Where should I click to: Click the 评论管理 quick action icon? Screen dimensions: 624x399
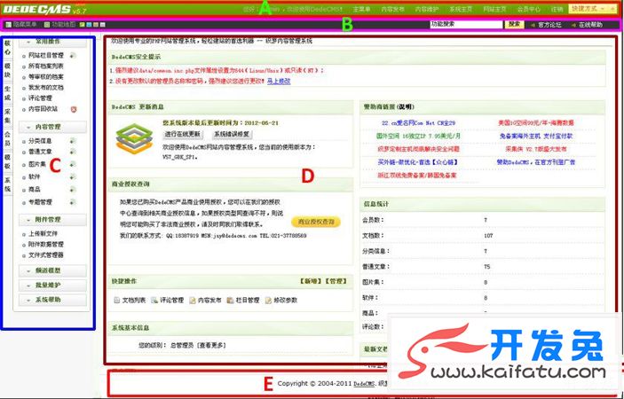154,300
